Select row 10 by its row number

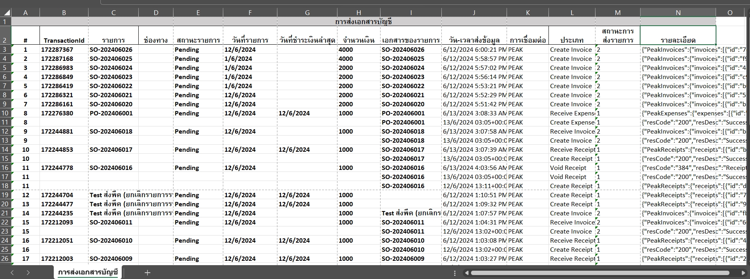tap(5, 113)
